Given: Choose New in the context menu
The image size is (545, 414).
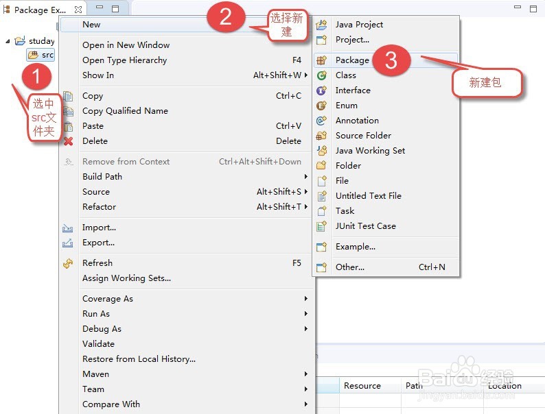Looking at the screenshot, I should pyautogui.click(x=186, y=25).
